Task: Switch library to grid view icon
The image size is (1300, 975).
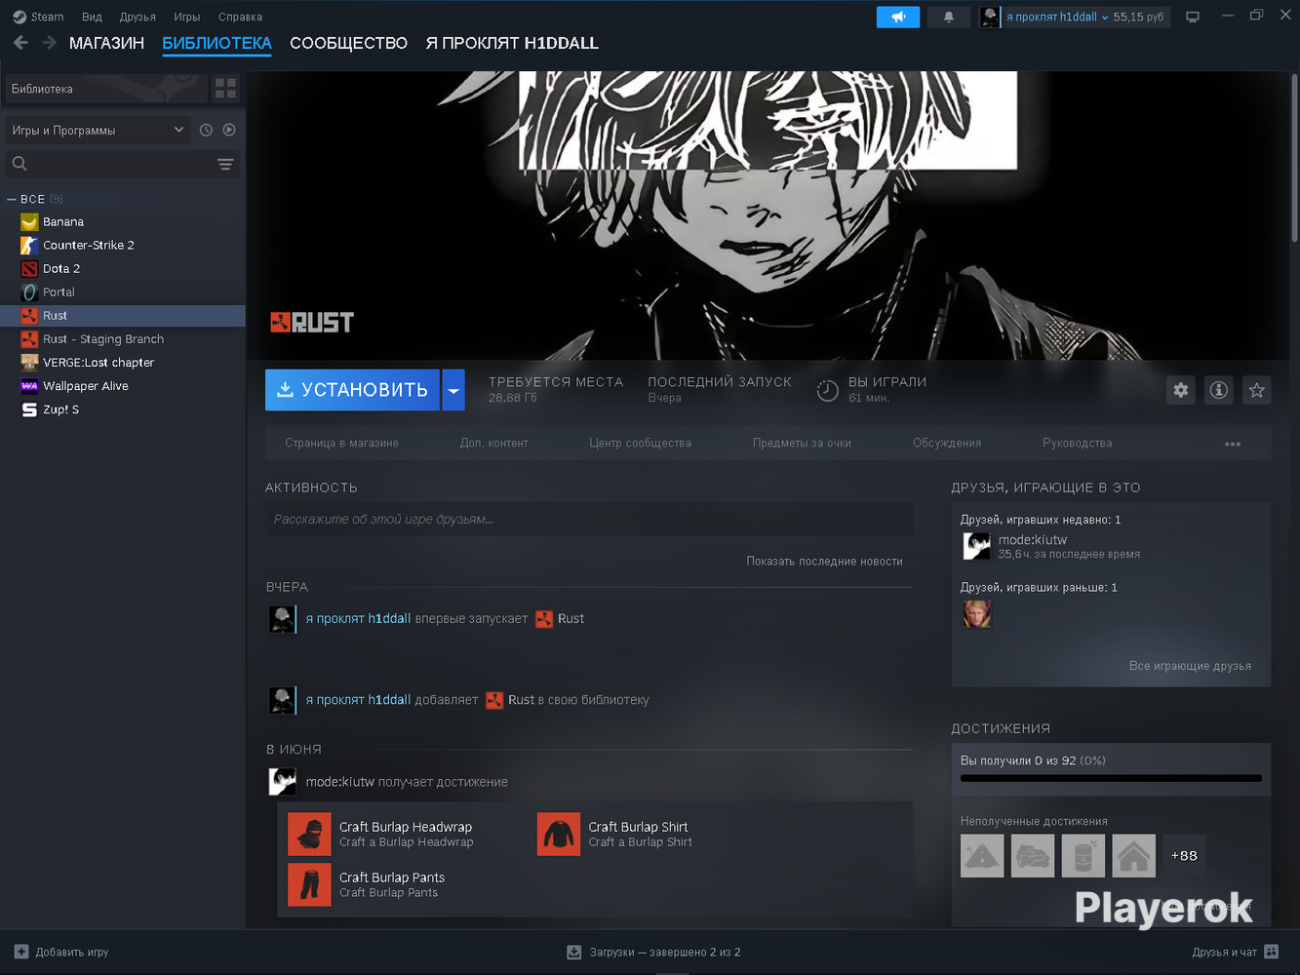Action: click(x=225, y=89)
